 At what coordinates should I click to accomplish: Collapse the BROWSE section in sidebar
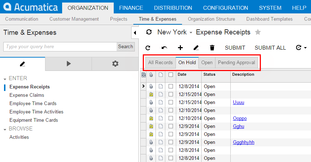pyautogui.click(x=5, y=129)
